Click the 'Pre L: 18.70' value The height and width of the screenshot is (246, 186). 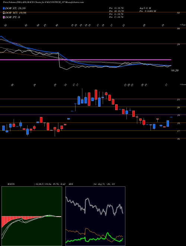click(x=116, y=14)
